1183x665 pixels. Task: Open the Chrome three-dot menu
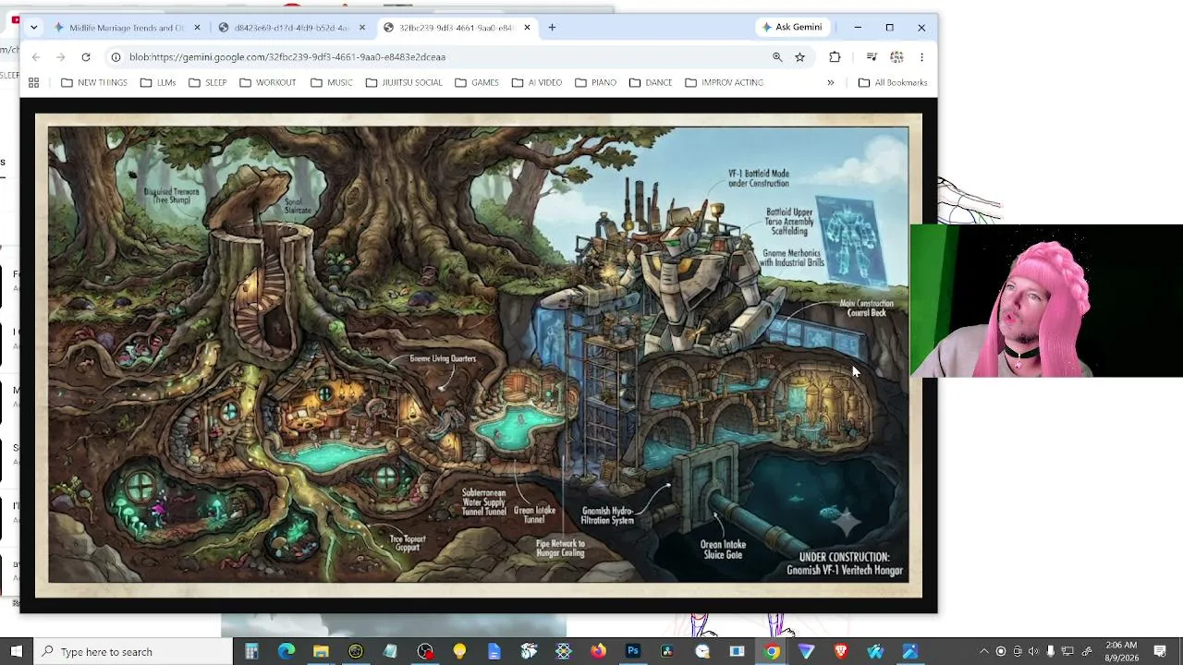click(921, 57)
